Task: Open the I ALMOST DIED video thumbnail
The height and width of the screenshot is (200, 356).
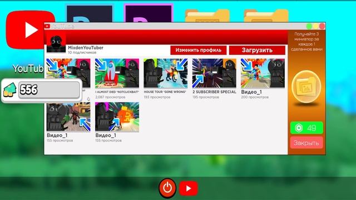Action: (x=117, y=73)
